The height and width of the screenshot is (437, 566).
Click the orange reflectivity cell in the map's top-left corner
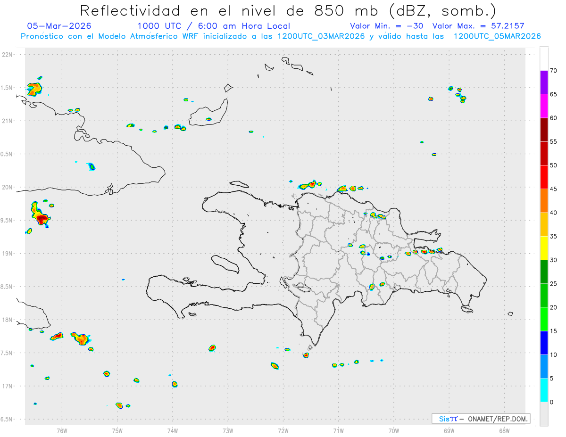tap(34, 89)
